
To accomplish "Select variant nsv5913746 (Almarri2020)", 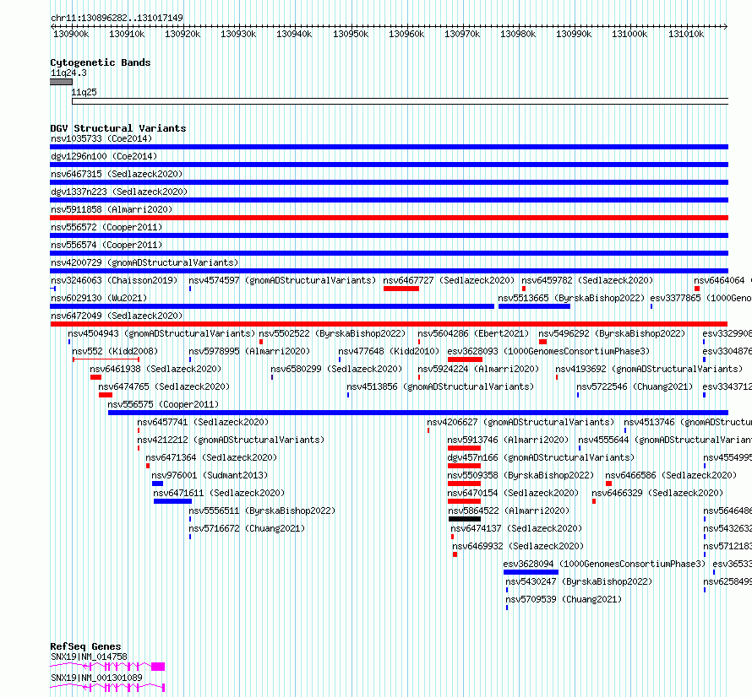I will click(464, 448).
